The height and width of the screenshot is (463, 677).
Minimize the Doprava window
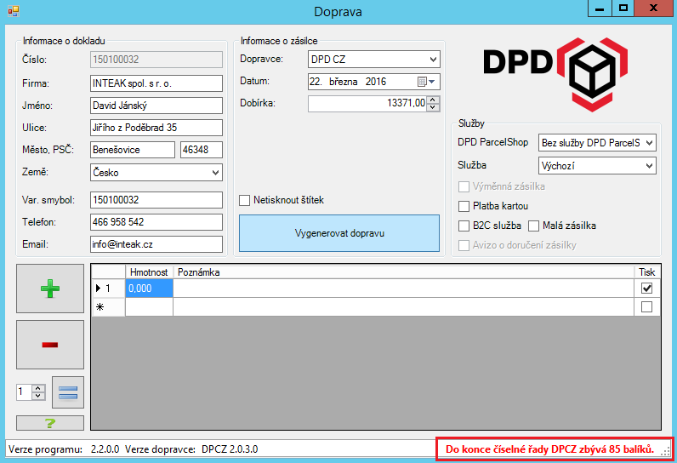click(600, 9)
